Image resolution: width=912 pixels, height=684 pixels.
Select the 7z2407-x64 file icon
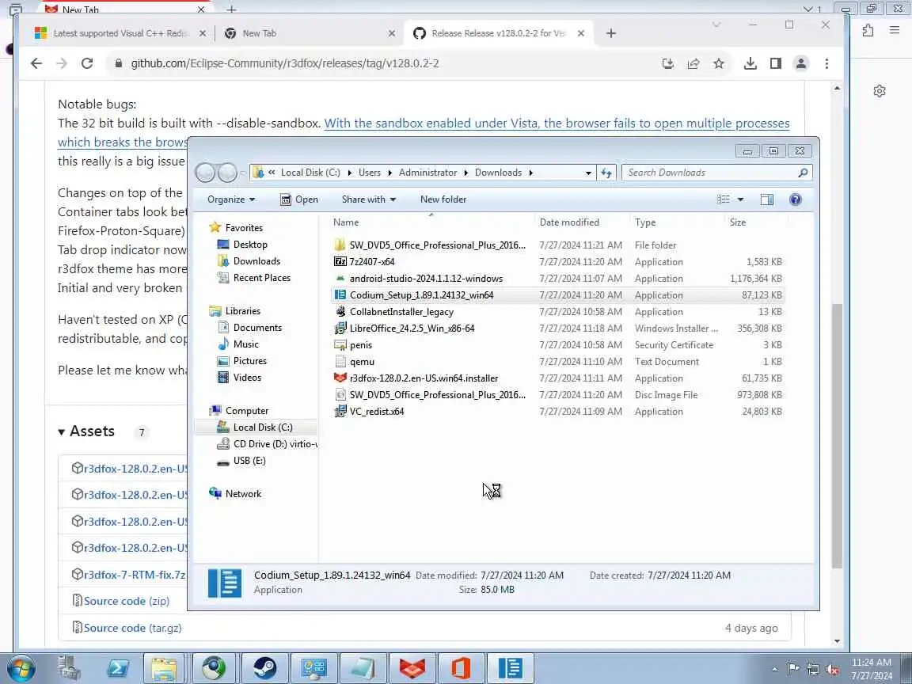(x=340, y=262)
